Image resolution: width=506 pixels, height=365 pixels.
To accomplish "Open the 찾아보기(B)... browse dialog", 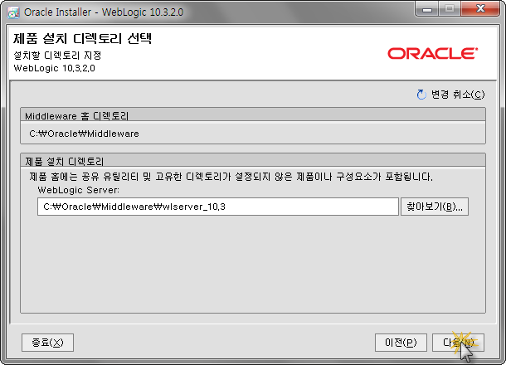I will tap(435, 207).
